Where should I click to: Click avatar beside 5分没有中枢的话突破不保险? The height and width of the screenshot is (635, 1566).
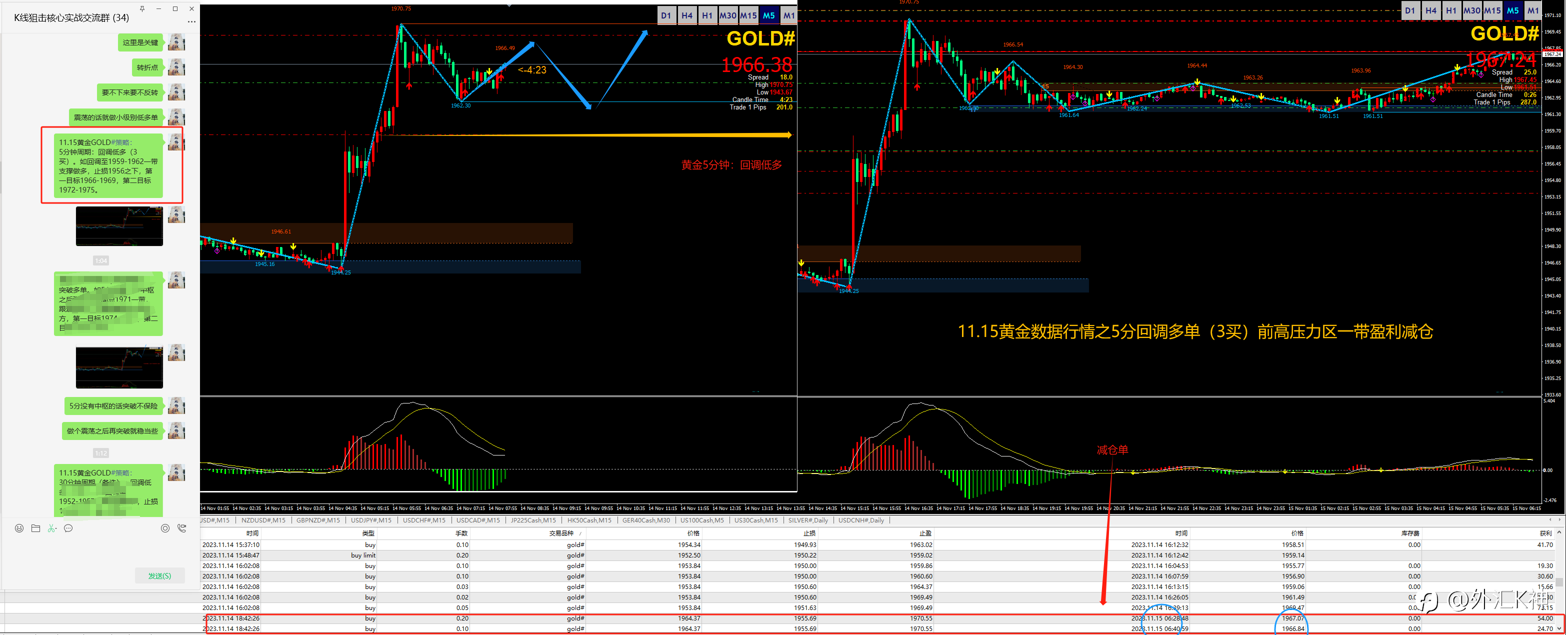(x=176, y=405)
